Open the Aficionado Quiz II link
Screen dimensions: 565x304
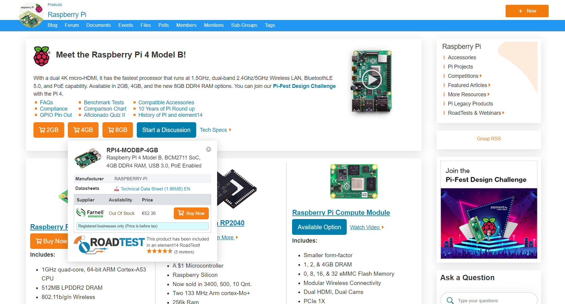tap(104, 115)
